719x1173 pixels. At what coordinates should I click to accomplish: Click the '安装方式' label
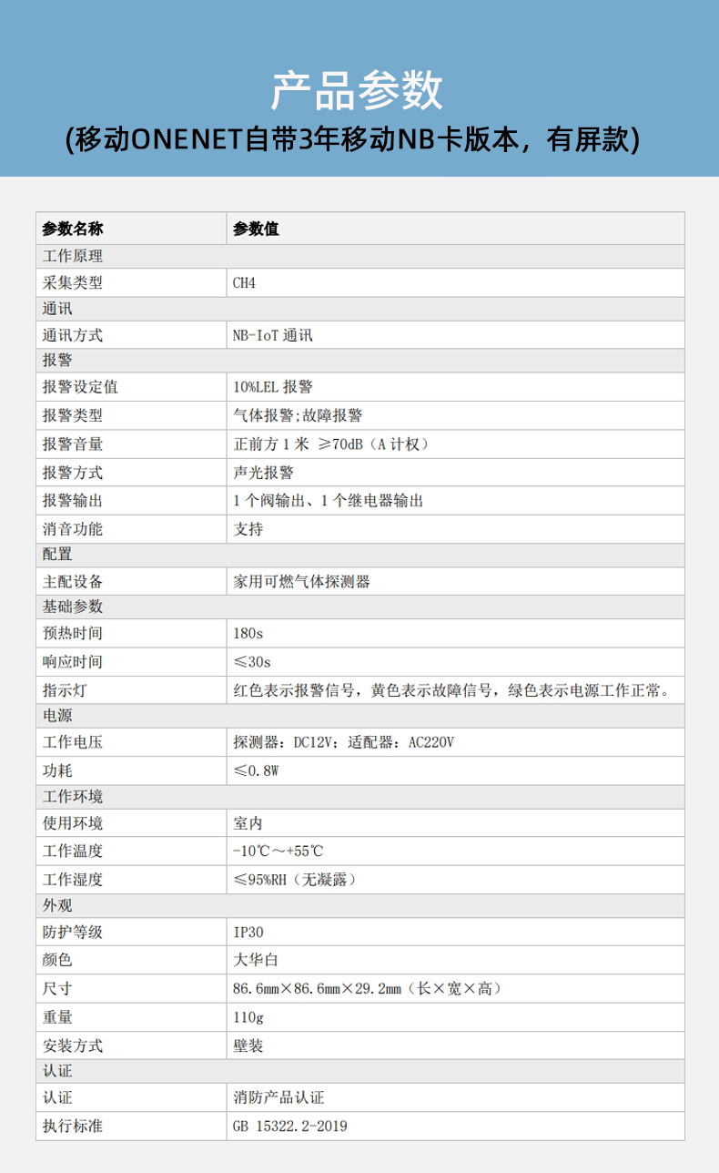click(73, 1045)
